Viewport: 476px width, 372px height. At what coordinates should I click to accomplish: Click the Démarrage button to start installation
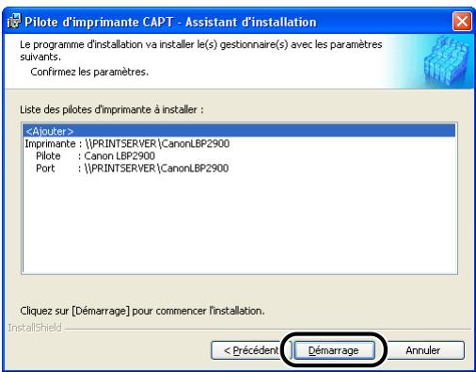pos(334,350)
